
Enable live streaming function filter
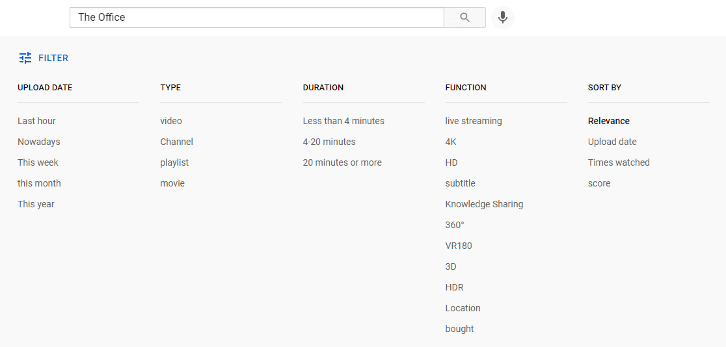coord(474,121)
